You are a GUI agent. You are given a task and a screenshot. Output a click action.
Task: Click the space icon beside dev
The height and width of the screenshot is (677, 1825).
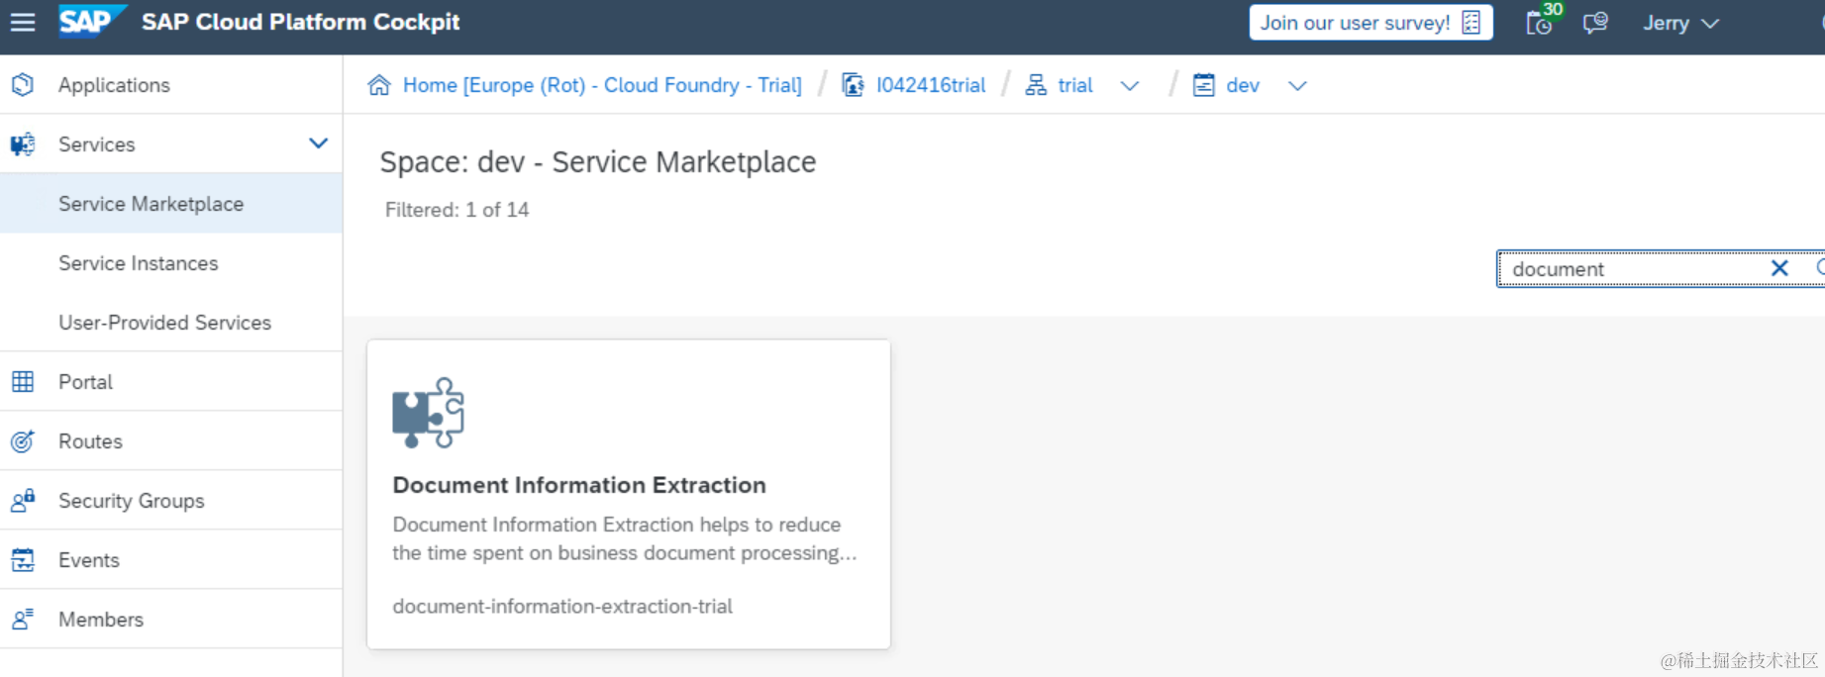[1204, 85]
